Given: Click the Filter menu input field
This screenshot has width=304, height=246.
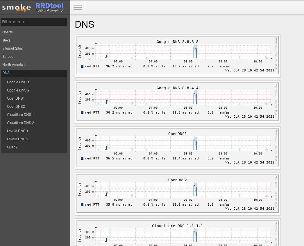Looking at the screenshot, I should (34, 22).
